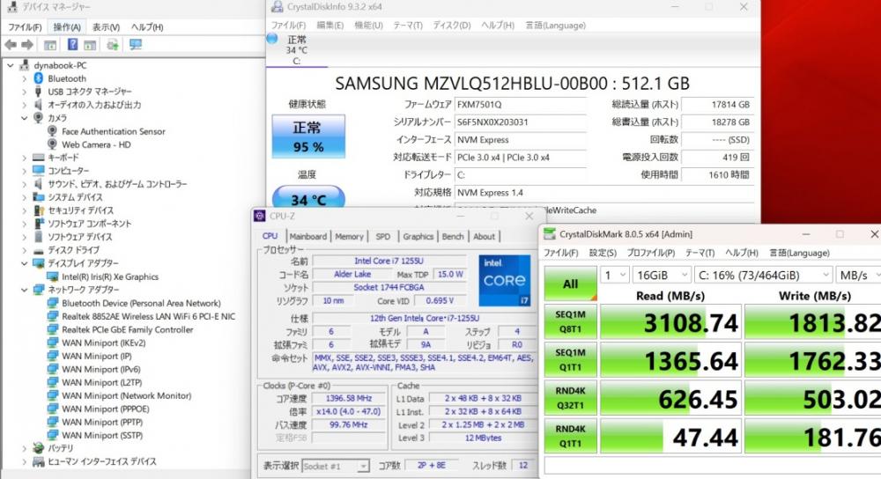Viewport: 881px width, 479px height.
Task: Click the dynabook-PC computer icon
Action: [x=24, y=65]
